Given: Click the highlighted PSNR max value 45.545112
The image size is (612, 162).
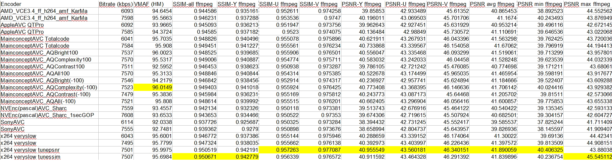Looking at the screenshot, I should pos(587,157).
